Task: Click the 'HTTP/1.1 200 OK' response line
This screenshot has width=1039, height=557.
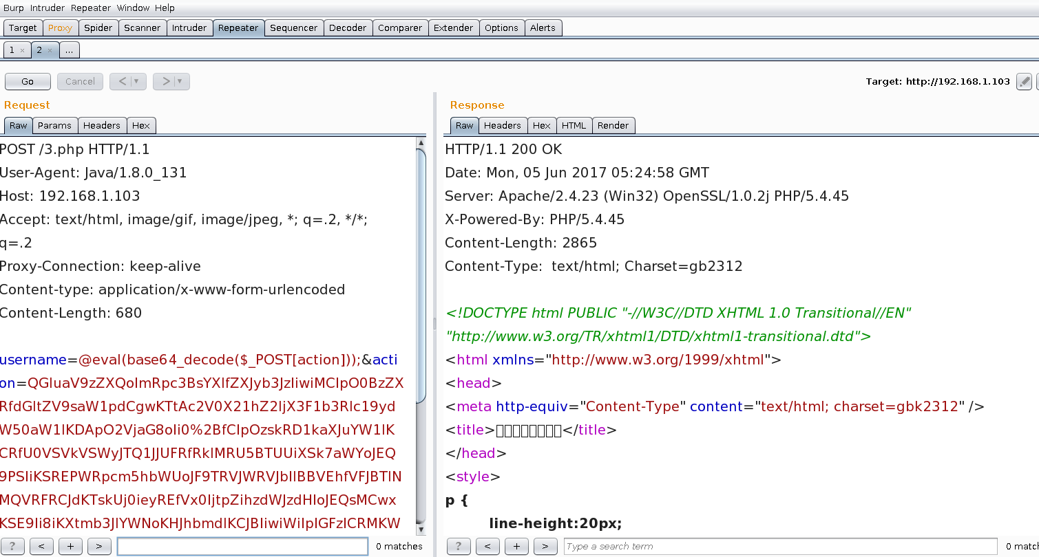Action: coord(503,149)
